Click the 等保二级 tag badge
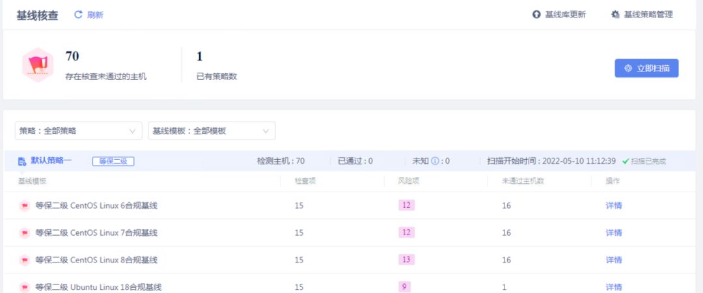The image size is (703, 293). pyautogui.click(x=113, y=161)
